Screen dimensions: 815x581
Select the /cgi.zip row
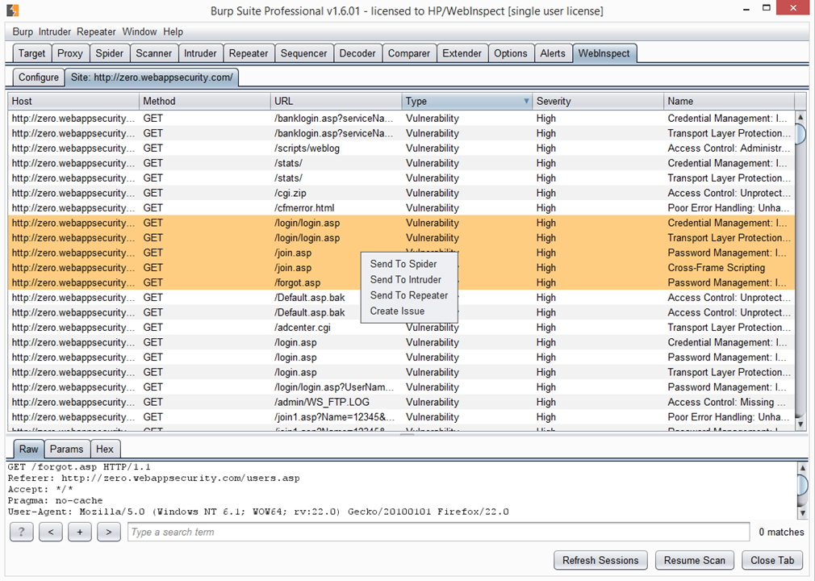(x=401, y=193)
